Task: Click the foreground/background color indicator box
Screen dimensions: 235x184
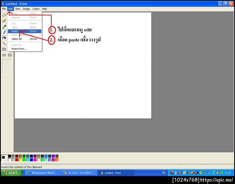Action: (x=4, y=158)
